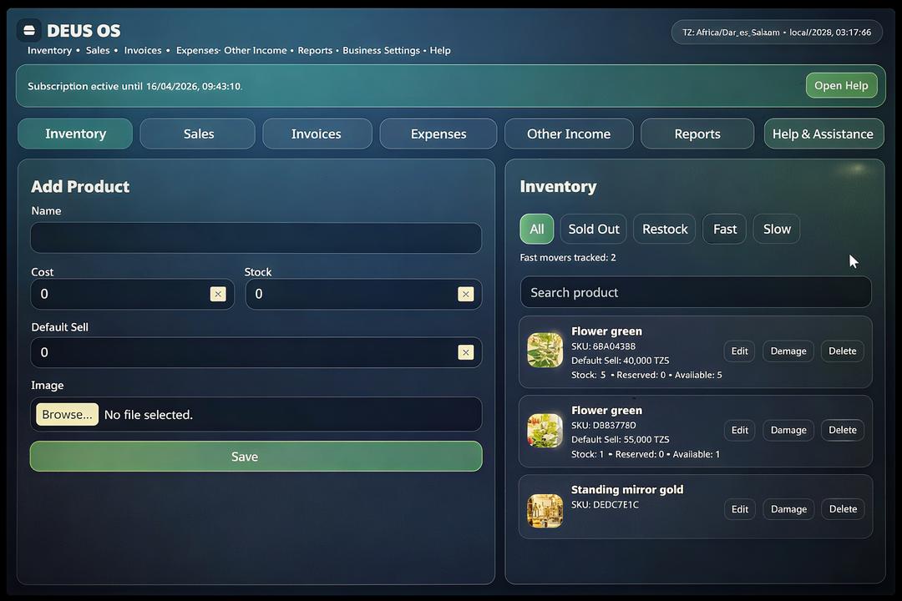
Task: Click Inventory in the top navigation links
Action: pyautogui.click(x=49, y=51)
